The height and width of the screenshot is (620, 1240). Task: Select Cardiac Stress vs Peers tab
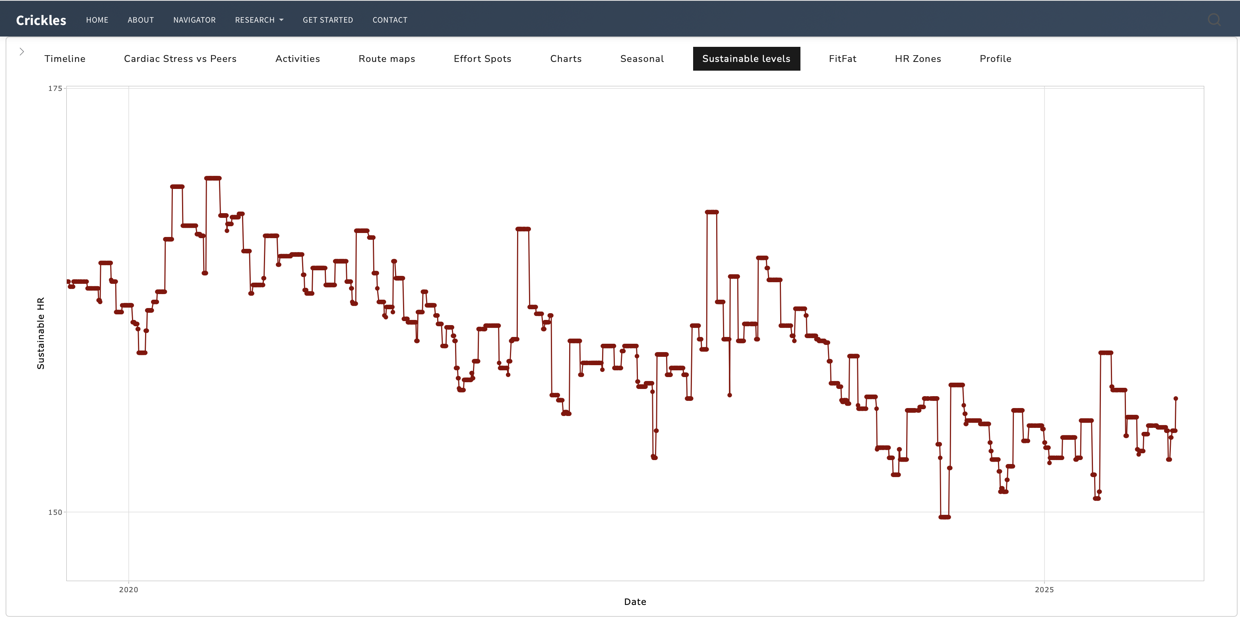tap(180, 59)
